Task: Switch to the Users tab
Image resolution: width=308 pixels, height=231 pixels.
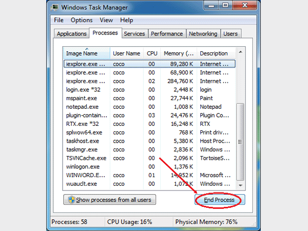Action: 230,34
